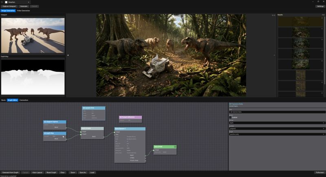Switch to the Video Generation tab
Image resolution: width=326 pixels, height=177 pixels.
click(x=23, y=11)
